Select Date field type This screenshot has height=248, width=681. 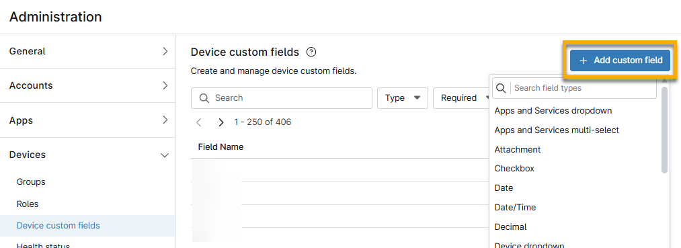(x=504, y=188)
